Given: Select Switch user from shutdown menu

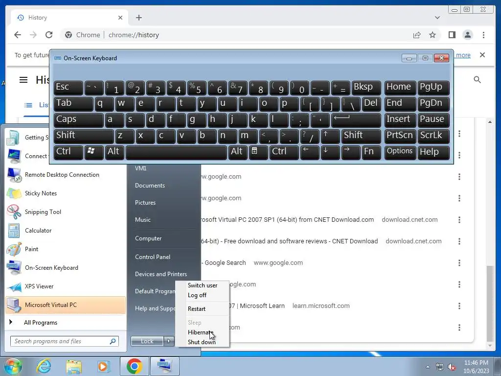Looking at the screenshot, I should (203, 285).
